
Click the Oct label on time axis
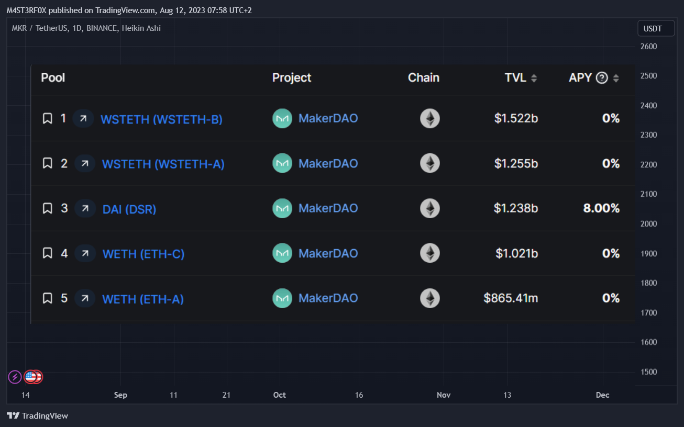tap(280, 395)
